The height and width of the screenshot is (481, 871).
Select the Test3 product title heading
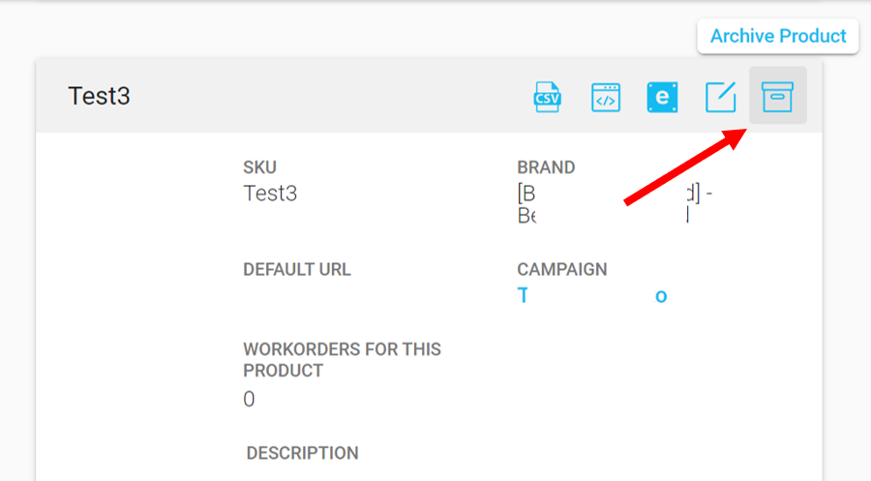pyautogui.click(x=99, y=96)
